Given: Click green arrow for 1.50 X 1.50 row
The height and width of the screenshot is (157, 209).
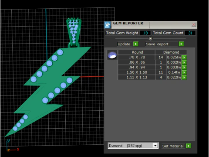Looking at the screenshot, I should 184,72.
